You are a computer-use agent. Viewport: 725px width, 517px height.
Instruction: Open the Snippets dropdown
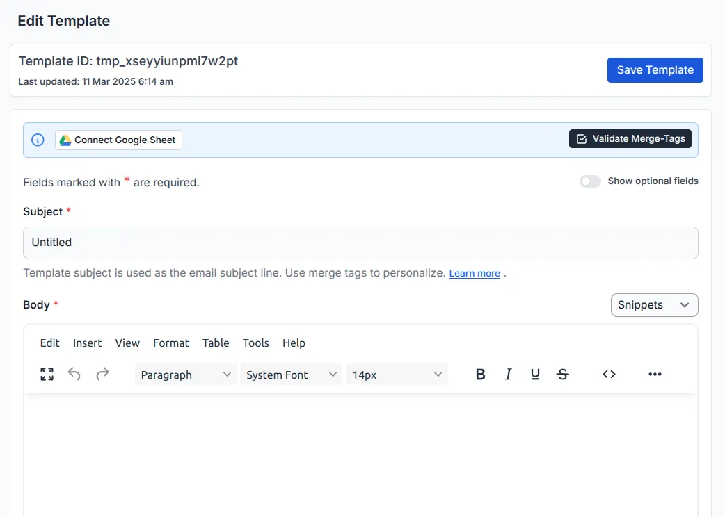coord(653,304)
